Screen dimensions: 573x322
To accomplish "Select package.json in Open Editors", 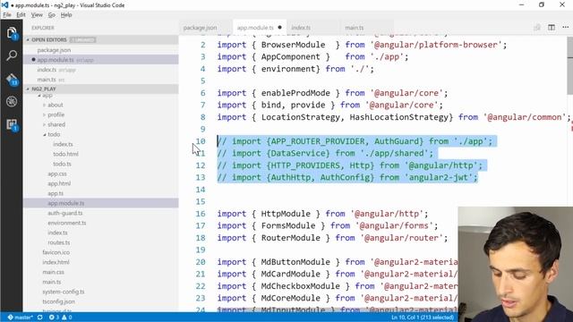I will (x=101, y=50).
